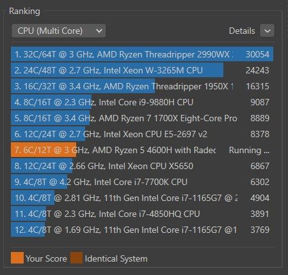Screen dimensions: 288x275
Task: Click the Details label
Action: 242,31
